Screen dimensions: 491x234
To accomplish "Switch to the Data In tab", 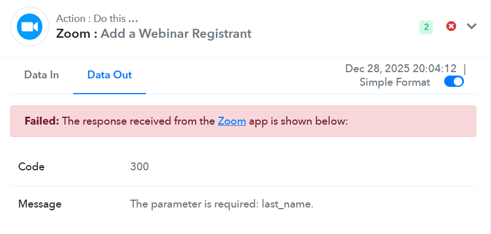I will point(42,75).
